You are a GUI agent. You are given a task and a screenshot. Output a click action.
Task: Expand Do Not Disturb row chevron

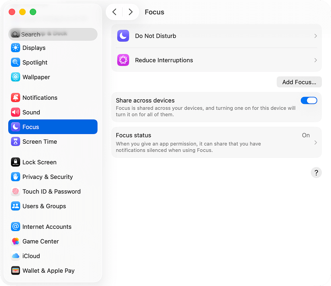[315, 36]
